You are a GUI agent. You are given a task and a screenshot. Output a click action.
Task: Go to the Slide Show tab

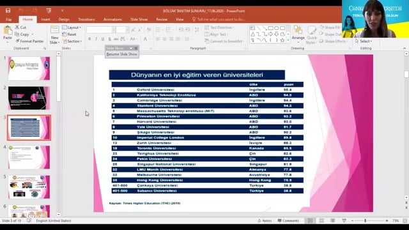[x=139, y=20]
